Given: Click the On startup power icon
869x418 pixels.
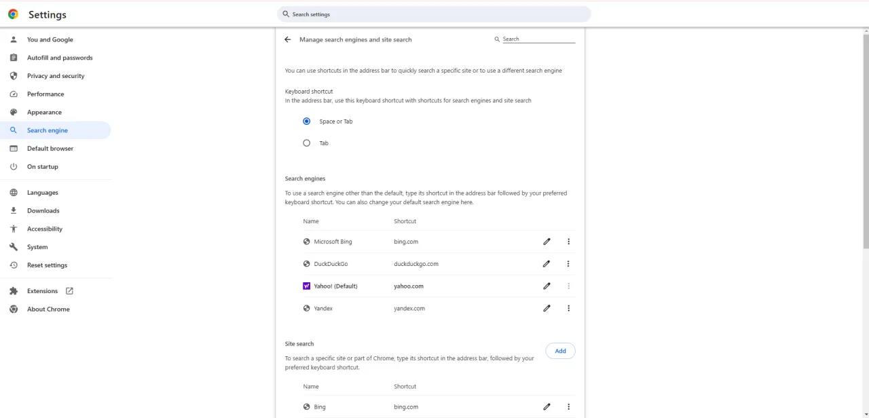Looking at the screenshot, I should [x=14, y=166].
